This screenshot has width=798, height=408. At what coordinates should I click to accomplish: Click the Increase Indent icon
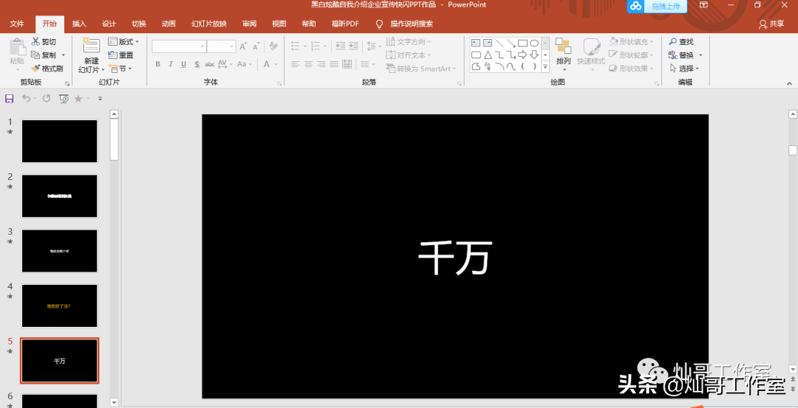[x=354, y=46]
